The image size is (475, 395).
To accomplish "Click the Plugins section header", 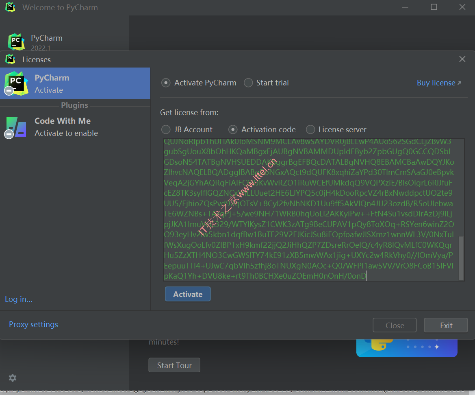I will coord(74,105).
